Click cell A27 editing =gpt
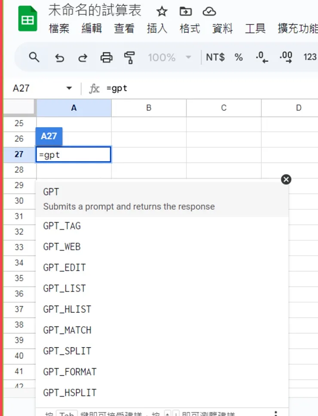Screen dimensions: 318x416 point(73,155)
